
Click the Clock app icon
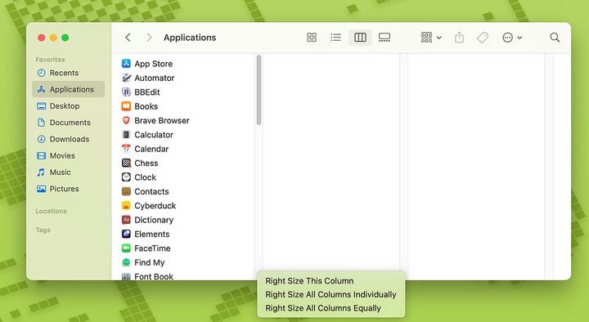[126, 177]
